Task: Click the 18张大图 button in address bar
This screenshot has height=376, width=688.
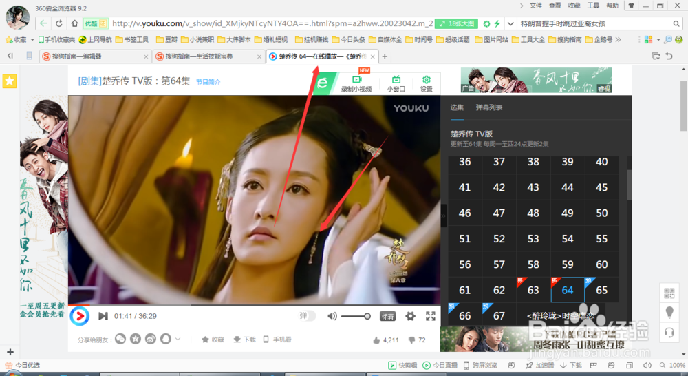Action: 458,23
